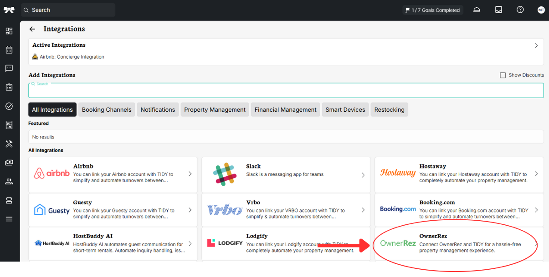Click the Lodgify logo

pyautogui.click(x=225, y=243)
